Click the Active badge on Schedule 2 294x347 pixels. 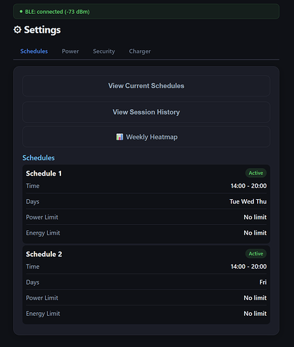coord(256,253)
